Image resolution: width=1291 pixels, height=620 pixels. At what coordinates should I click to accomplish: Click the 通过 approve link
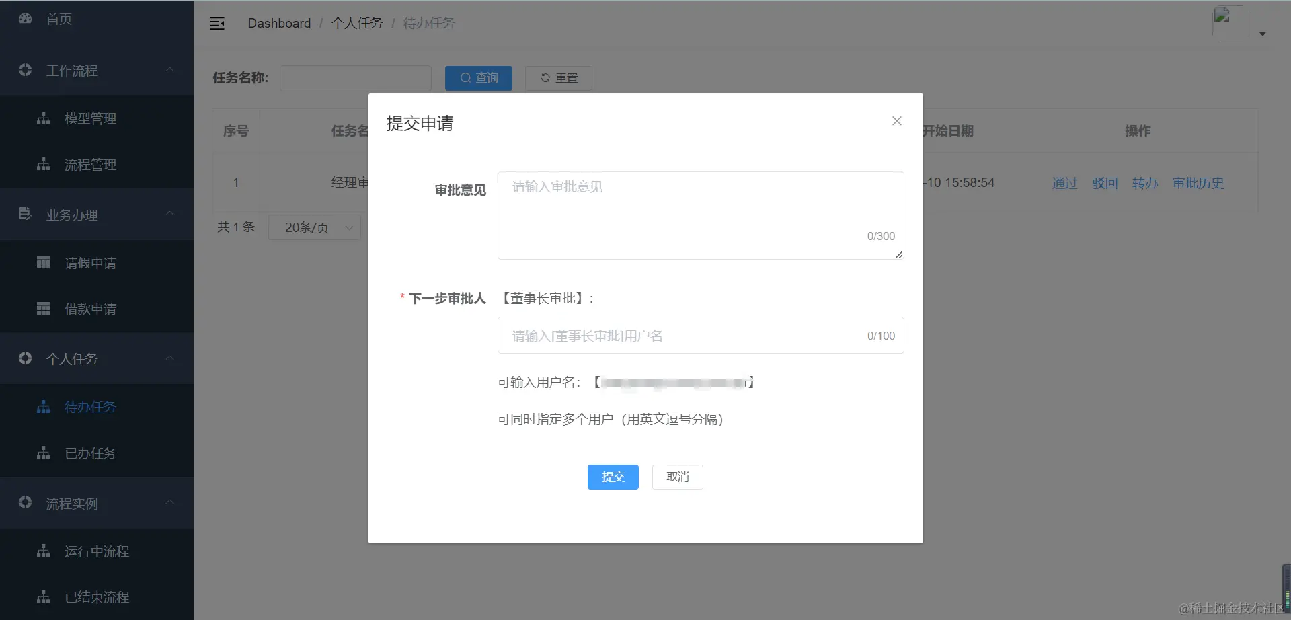pyautogui.click(x=1064, y=183)
